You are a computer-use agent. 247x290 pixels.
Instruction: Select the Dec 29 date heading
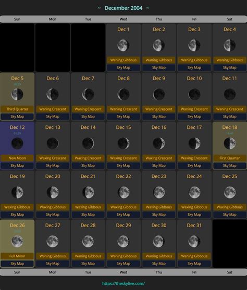(123, 226)
